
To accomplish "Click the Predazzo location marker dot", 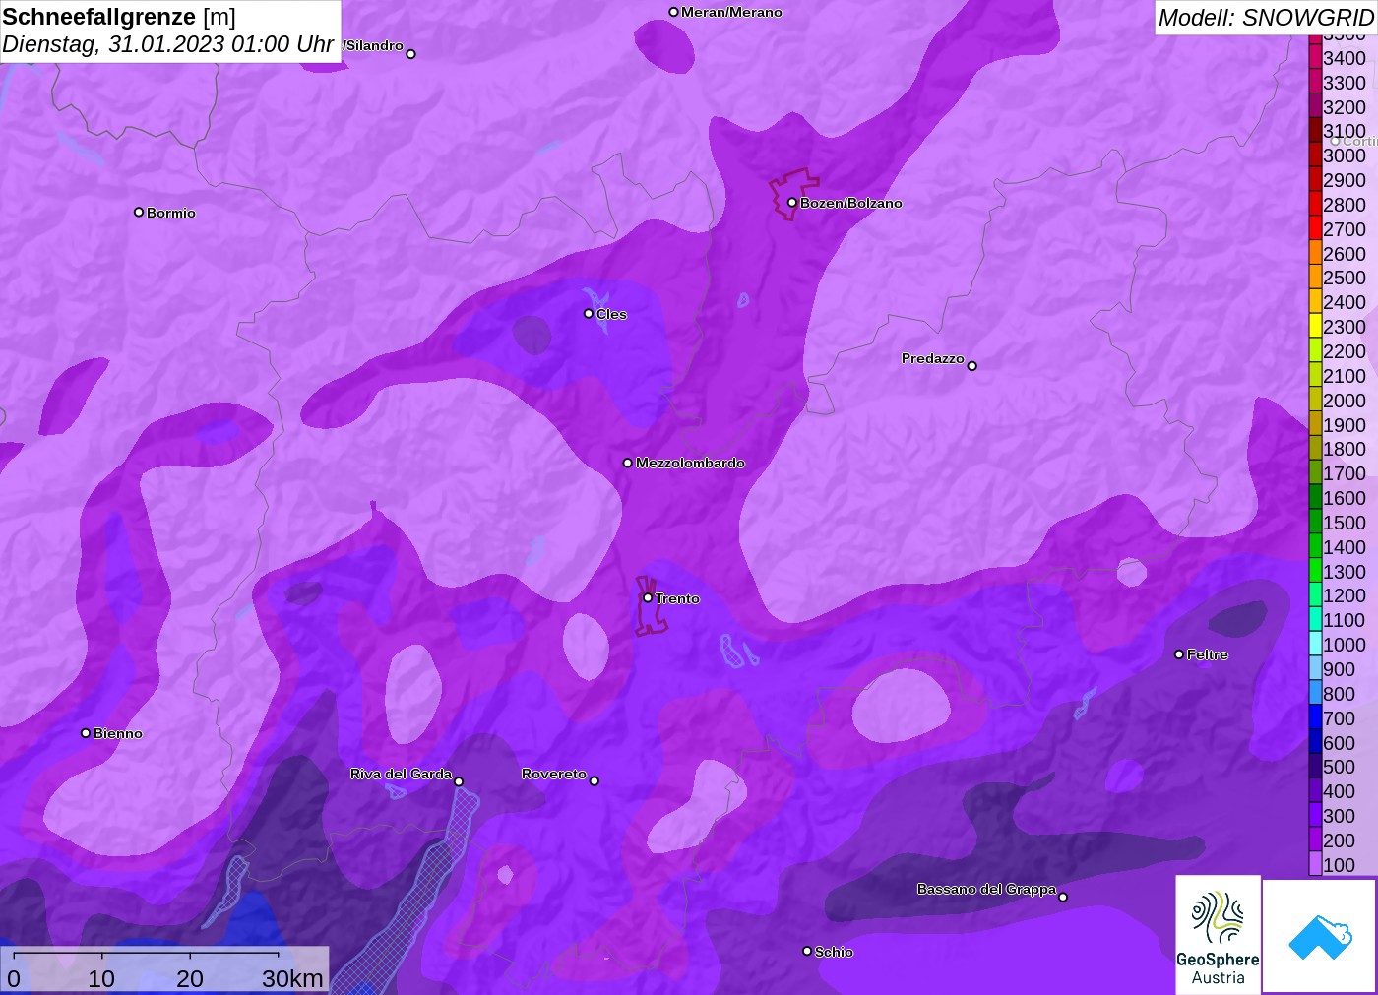I will coord(972,366).
